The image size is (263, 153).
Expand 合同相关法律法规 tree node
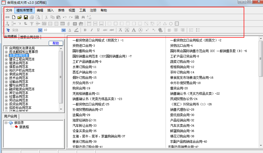coord(6,48)
